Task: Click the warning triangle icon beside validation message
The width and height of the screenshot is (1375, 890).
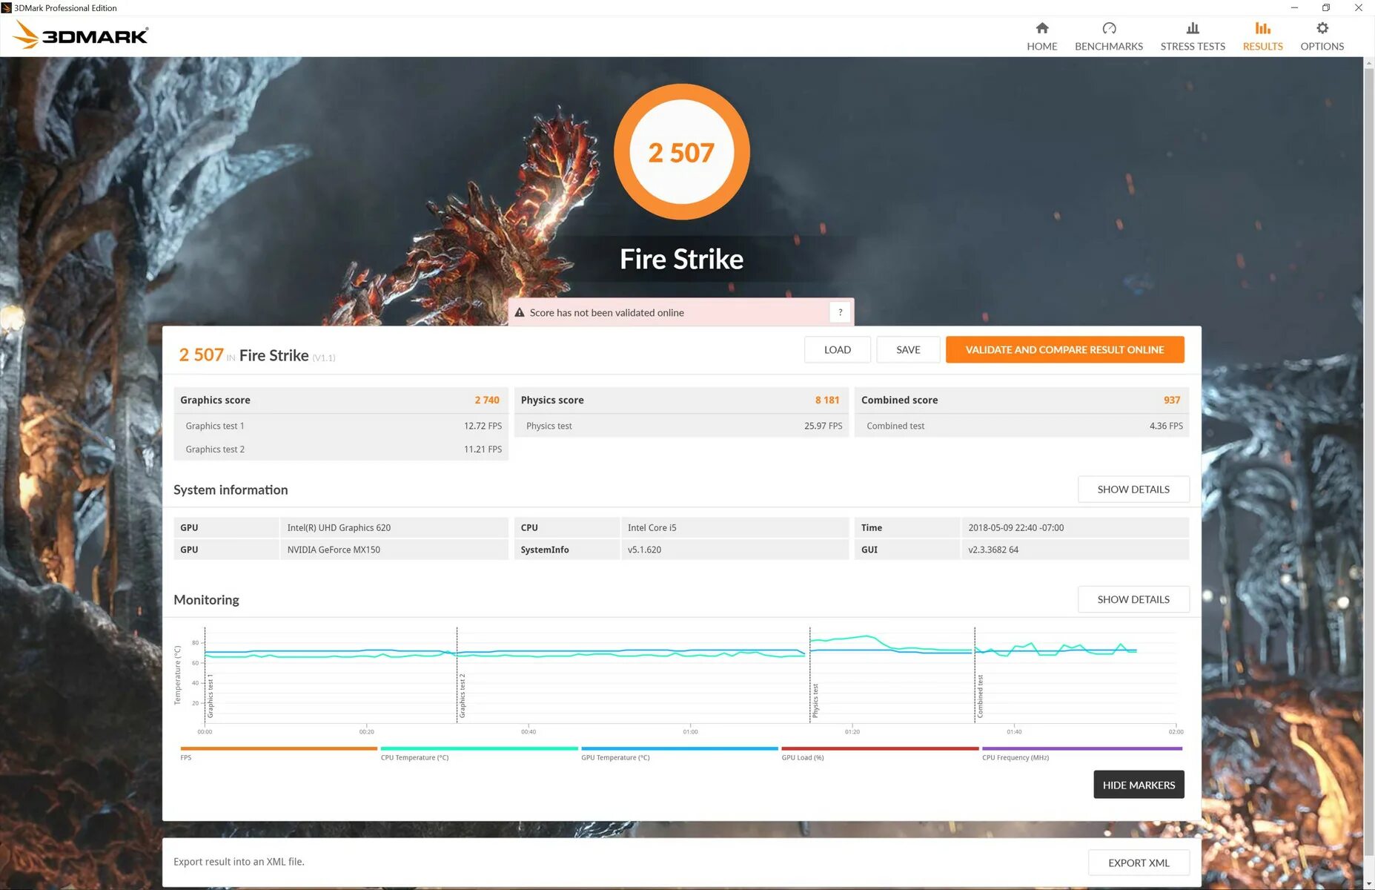Action: coord(520,312)
